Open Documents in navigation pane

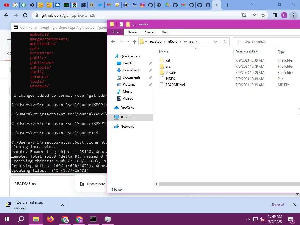click(132, 77)
